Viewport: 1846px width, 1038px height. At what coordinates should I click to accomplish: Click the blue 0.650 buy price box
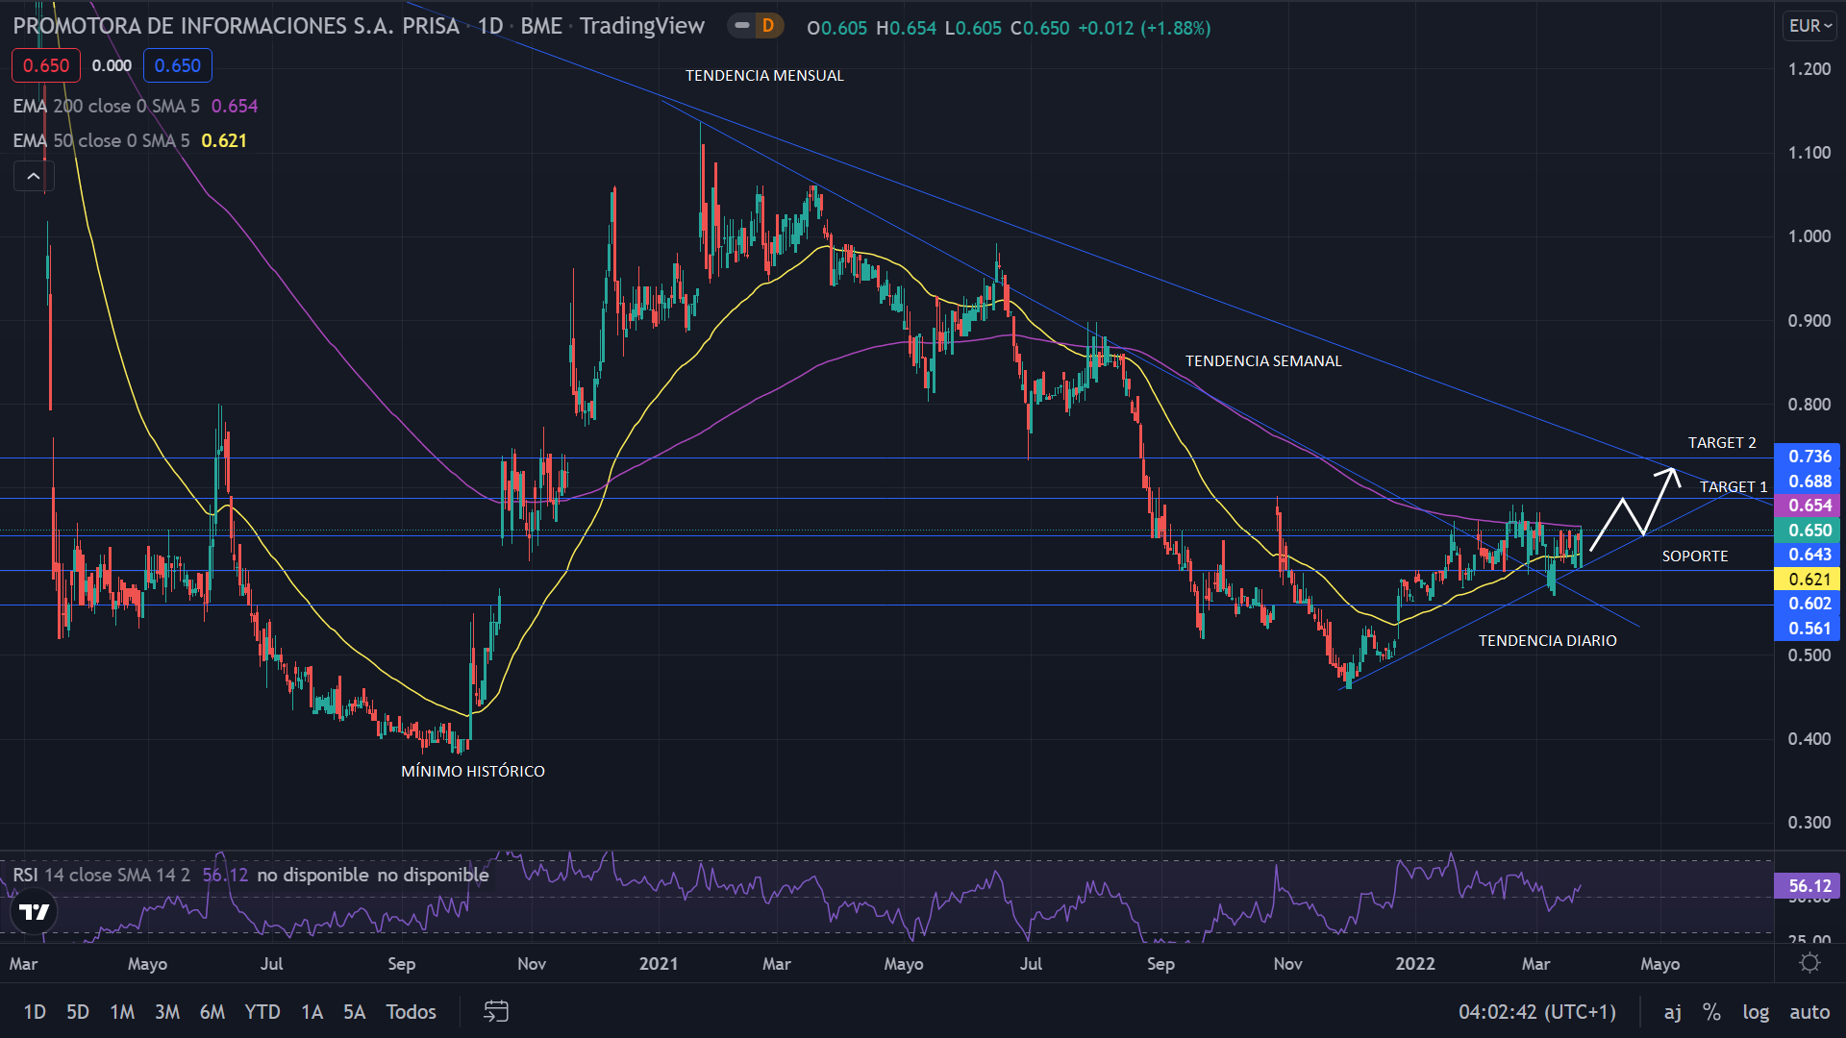[x=178, y=65]
